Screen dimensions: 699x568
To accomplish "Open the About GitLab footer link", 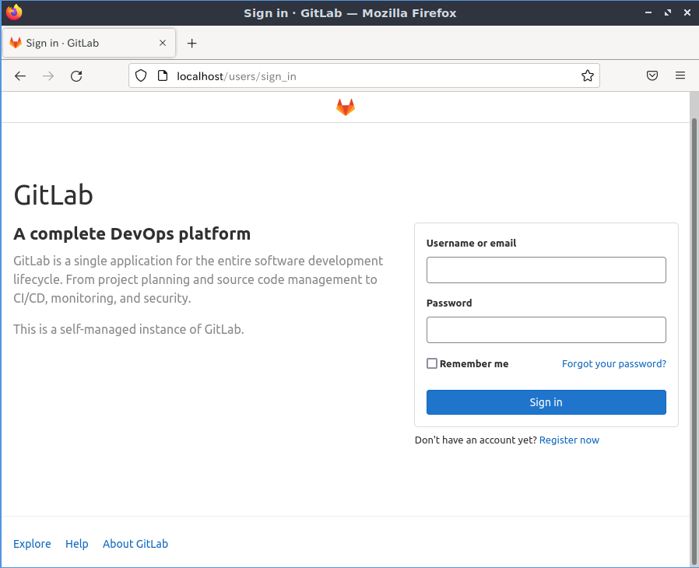I will 135,544.
